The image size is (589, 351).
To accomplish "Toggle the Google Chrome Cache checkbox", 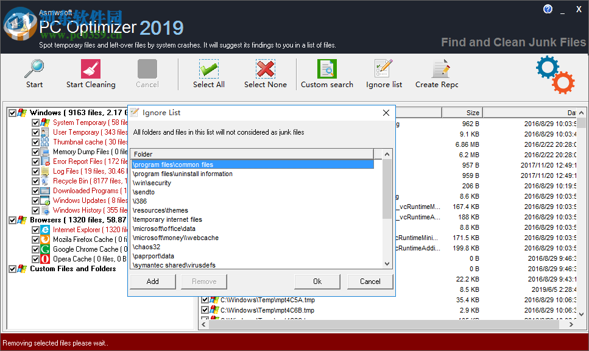I will [35, 249].
